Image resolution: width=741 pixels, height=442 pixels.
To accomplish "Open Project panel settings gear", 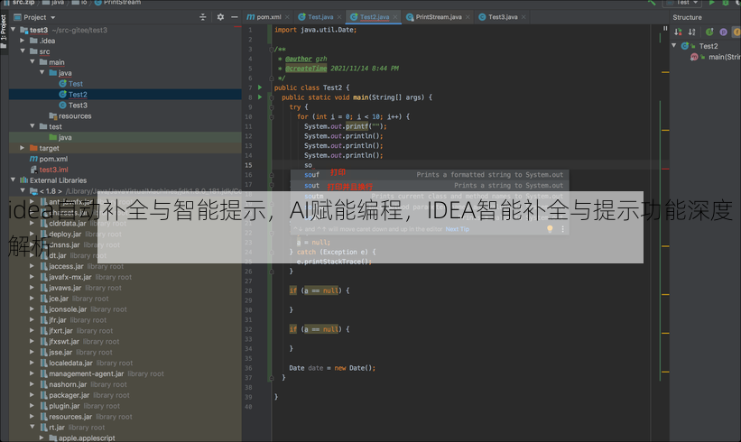I will (x=220, y=17).
